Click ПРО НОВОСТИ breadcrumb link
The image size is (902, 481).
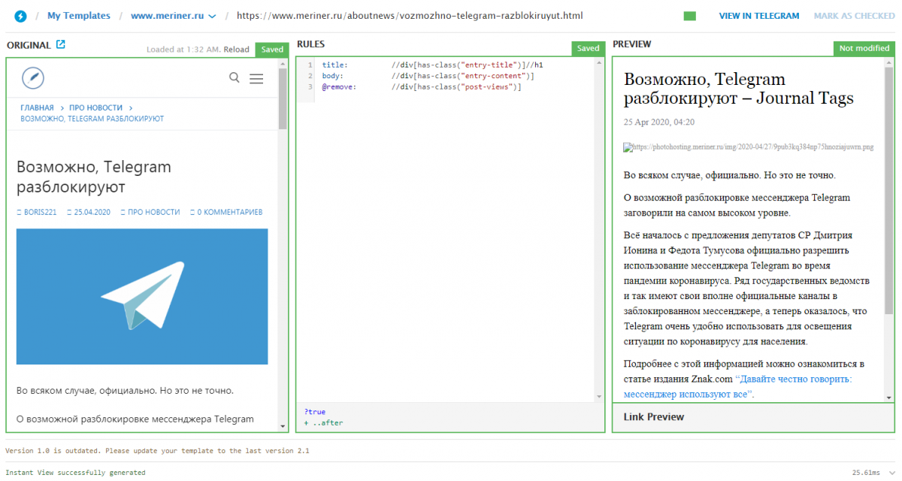pyautogui.click(x=95, y=108)
